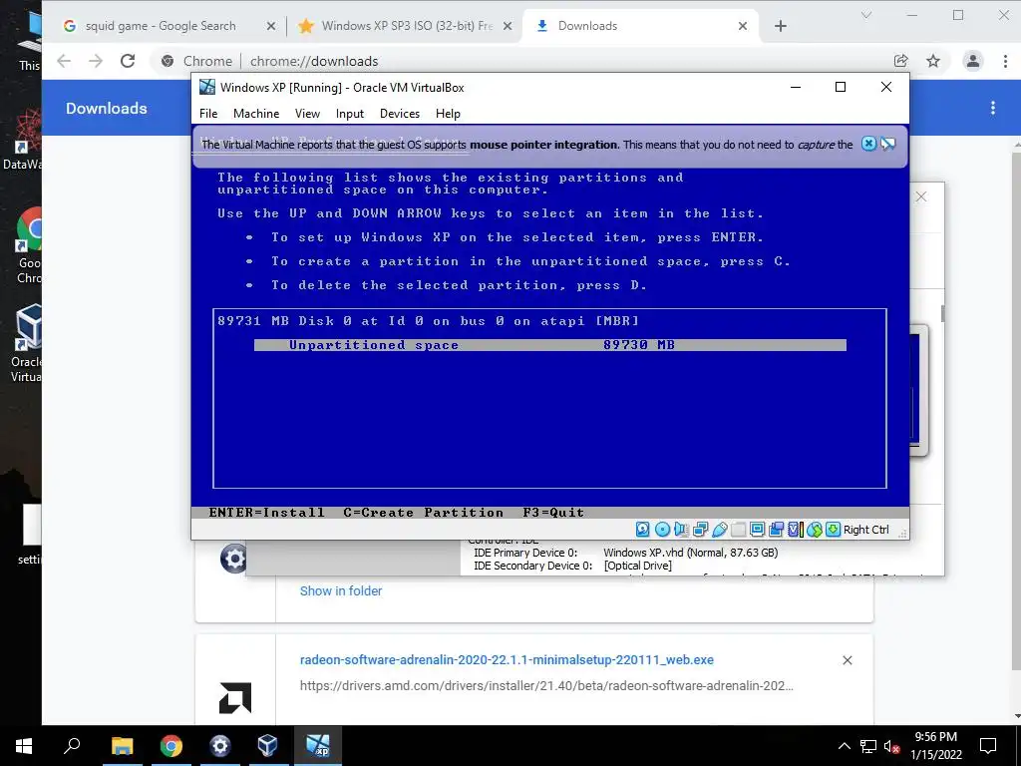Click the muted volume icon in system tray

(x=892, y=746)
